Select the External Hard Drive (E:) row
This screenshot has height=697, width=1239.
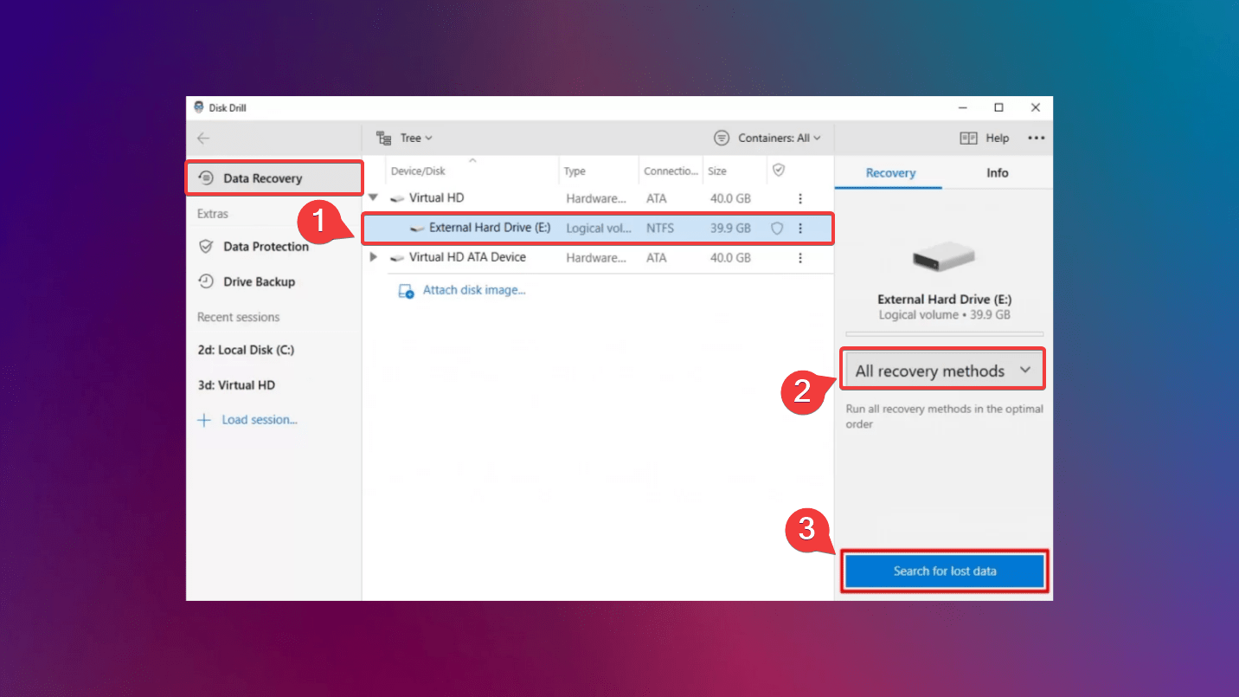coord(597,229)
